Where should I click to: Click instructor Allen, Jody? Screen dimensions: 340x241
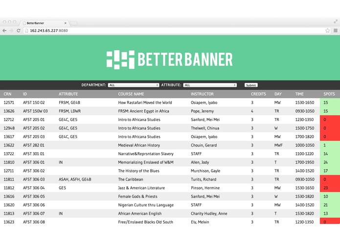pyautogui.click(x=200, y=162)
